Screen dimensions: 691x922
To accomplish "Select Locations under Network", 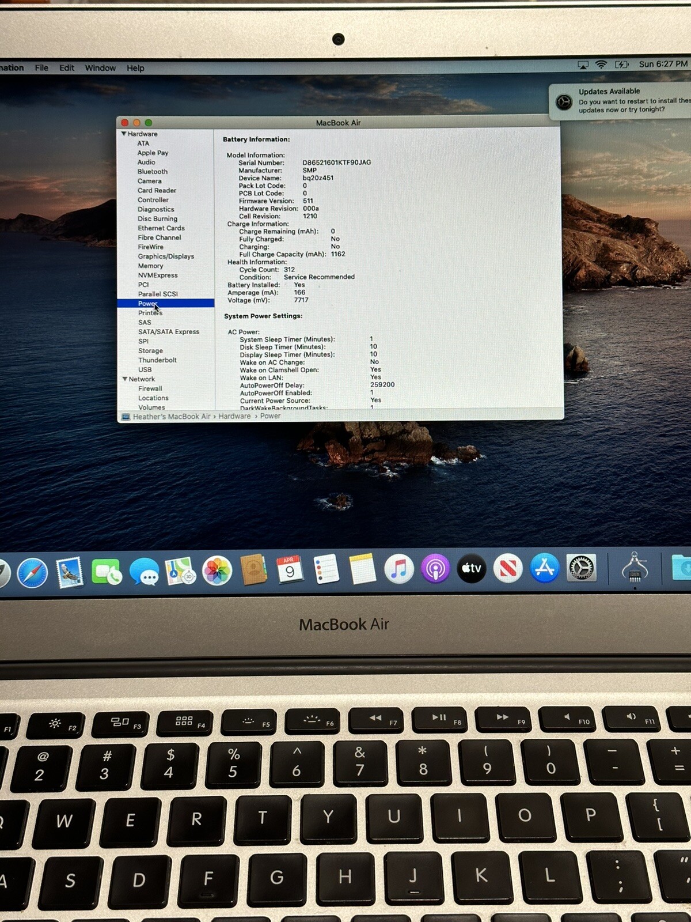I will click(153, 398).
